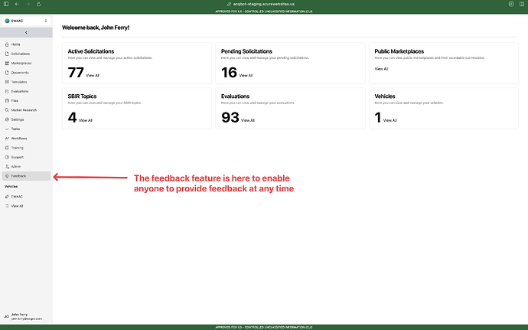Image resolution: width=528 pixels, height=330 pixels.
Task: Click the browser address bar URL
Action: 264,4
